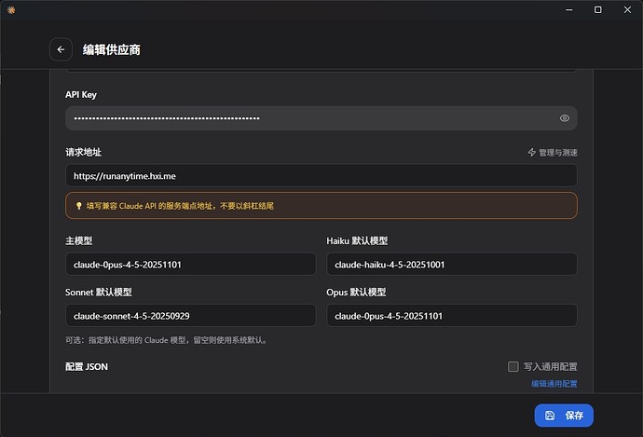643x437 pixels.
Task: Open 管理与测速 link
Action: click(x=557, y=153)
